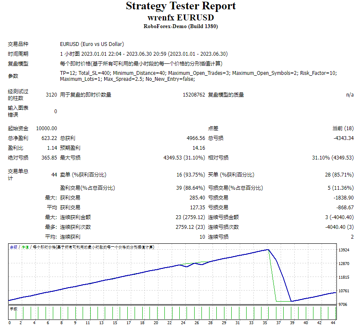Select the EURUSD (Euro vs US Dollar) value
Viewport: 362px width, 328px height.
coord(92,44)
